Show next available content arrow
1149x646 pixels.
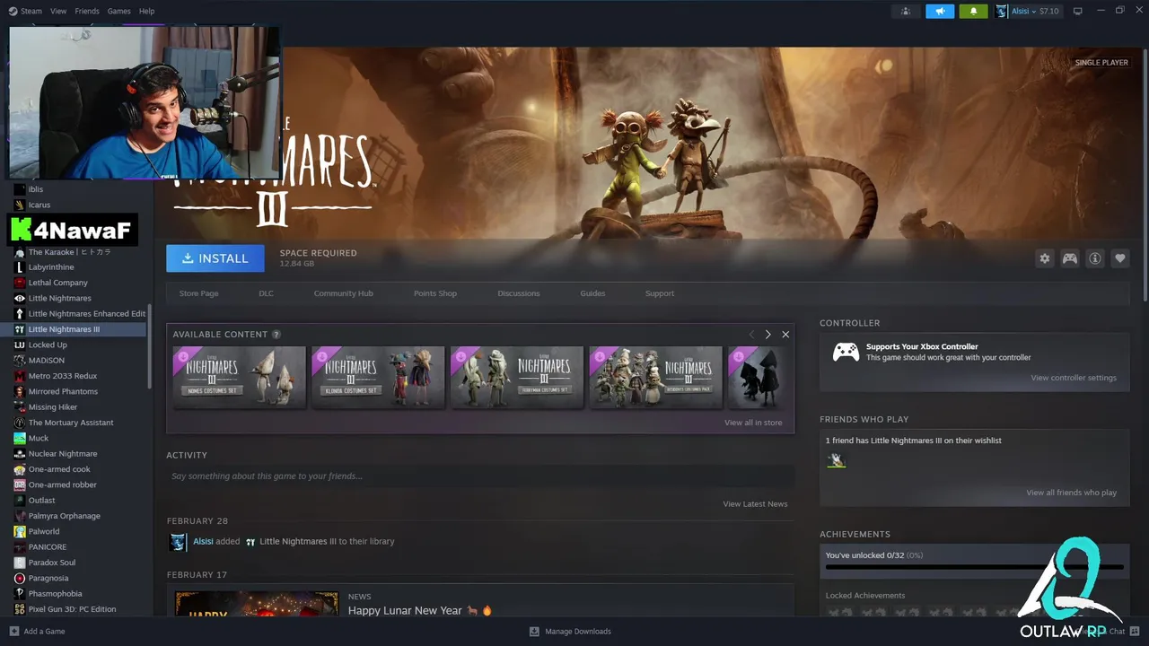click(767, 335)
